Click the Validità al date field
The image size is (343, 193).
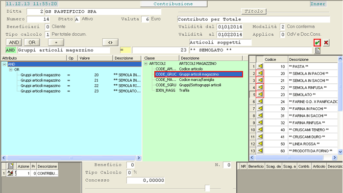tap(230, 34)
